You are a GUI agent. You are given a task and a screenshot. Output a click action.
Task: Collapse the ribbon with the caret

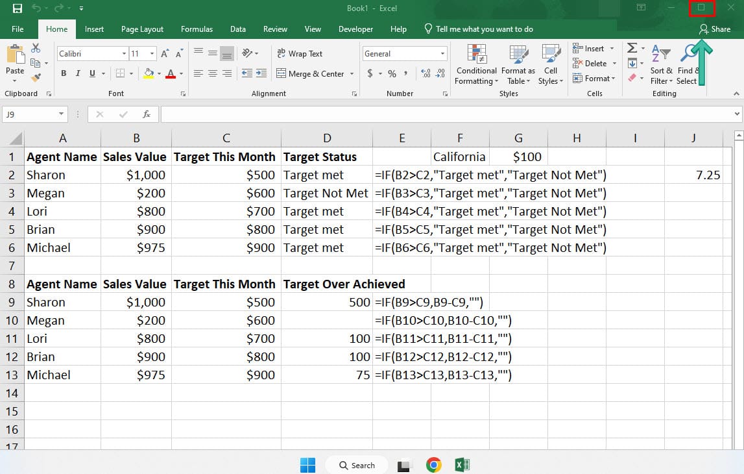point(736,94)
